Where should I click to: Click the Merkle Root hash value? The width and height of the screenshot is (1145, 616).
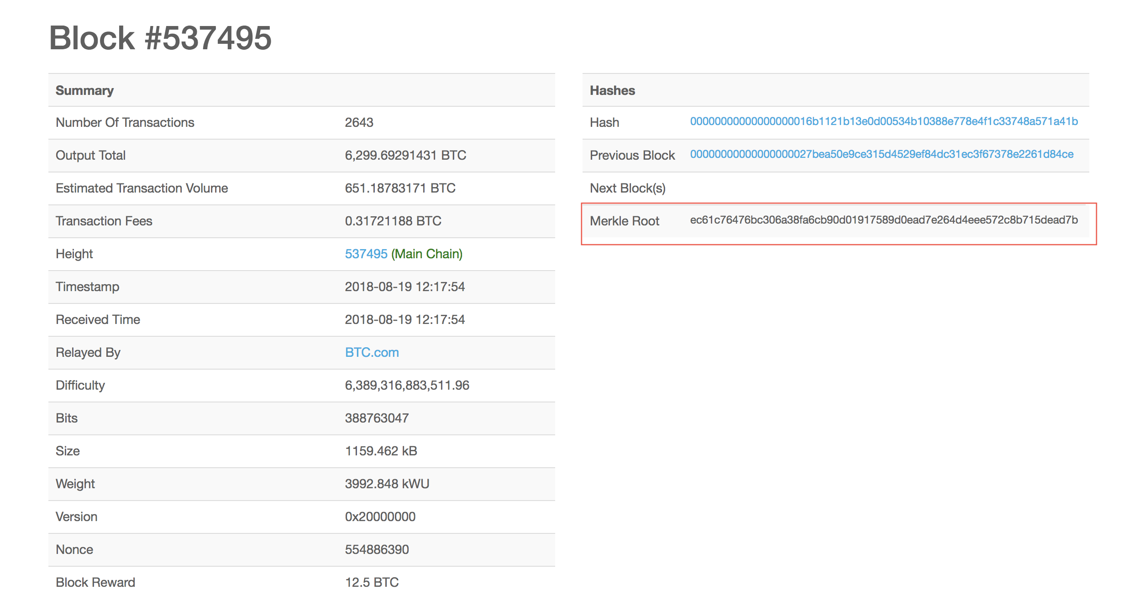pyautogui.click(x=883, y=220)
